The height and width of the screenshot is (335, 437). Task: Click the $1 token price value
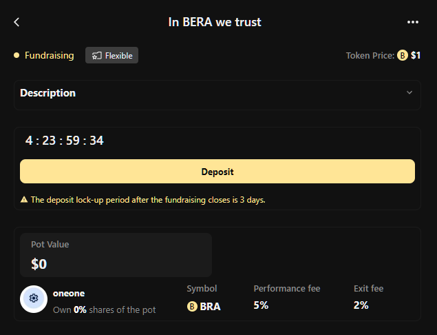click(x=416, y=55)
